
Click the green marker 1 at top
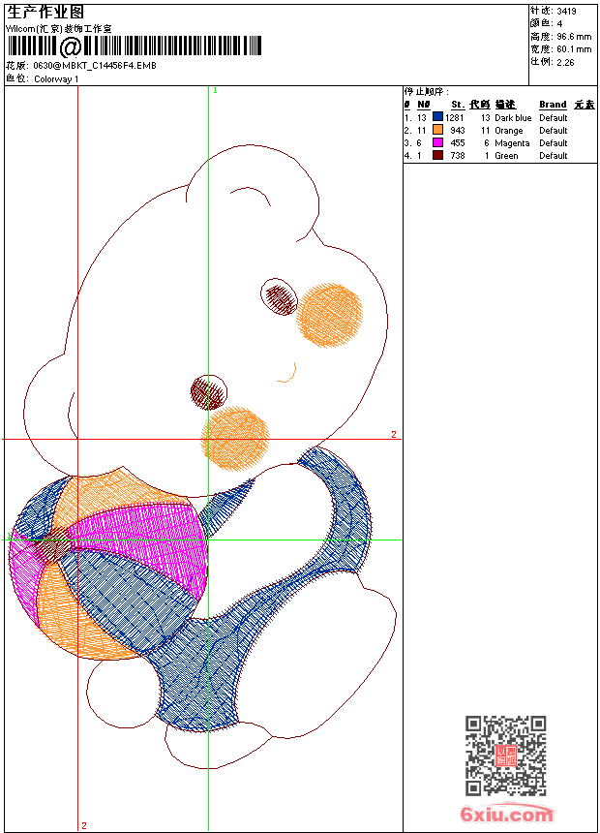click(215, 91)
